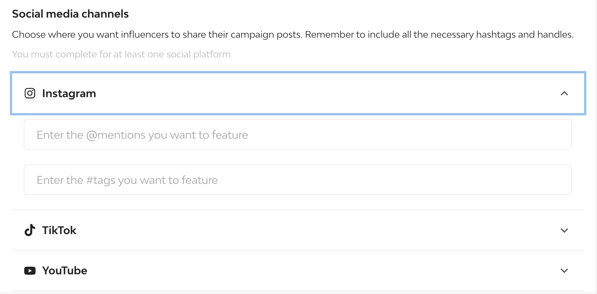Click the "hashtags and handles" phrase in description
This screenshot has width=597, height=294.
click(x=525, y=34)
